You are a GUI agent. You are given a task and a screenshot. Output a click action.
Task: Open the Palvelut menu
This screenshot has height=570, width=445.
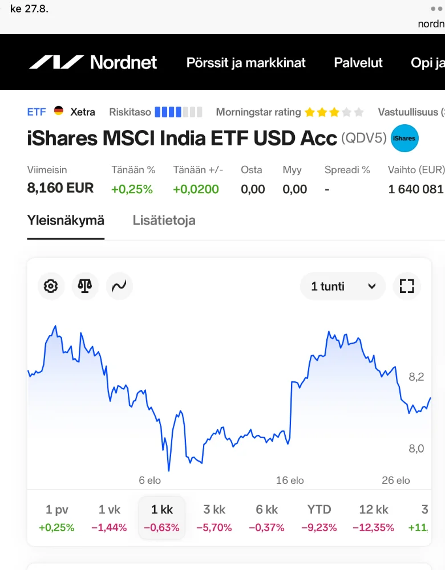point(358,63)
